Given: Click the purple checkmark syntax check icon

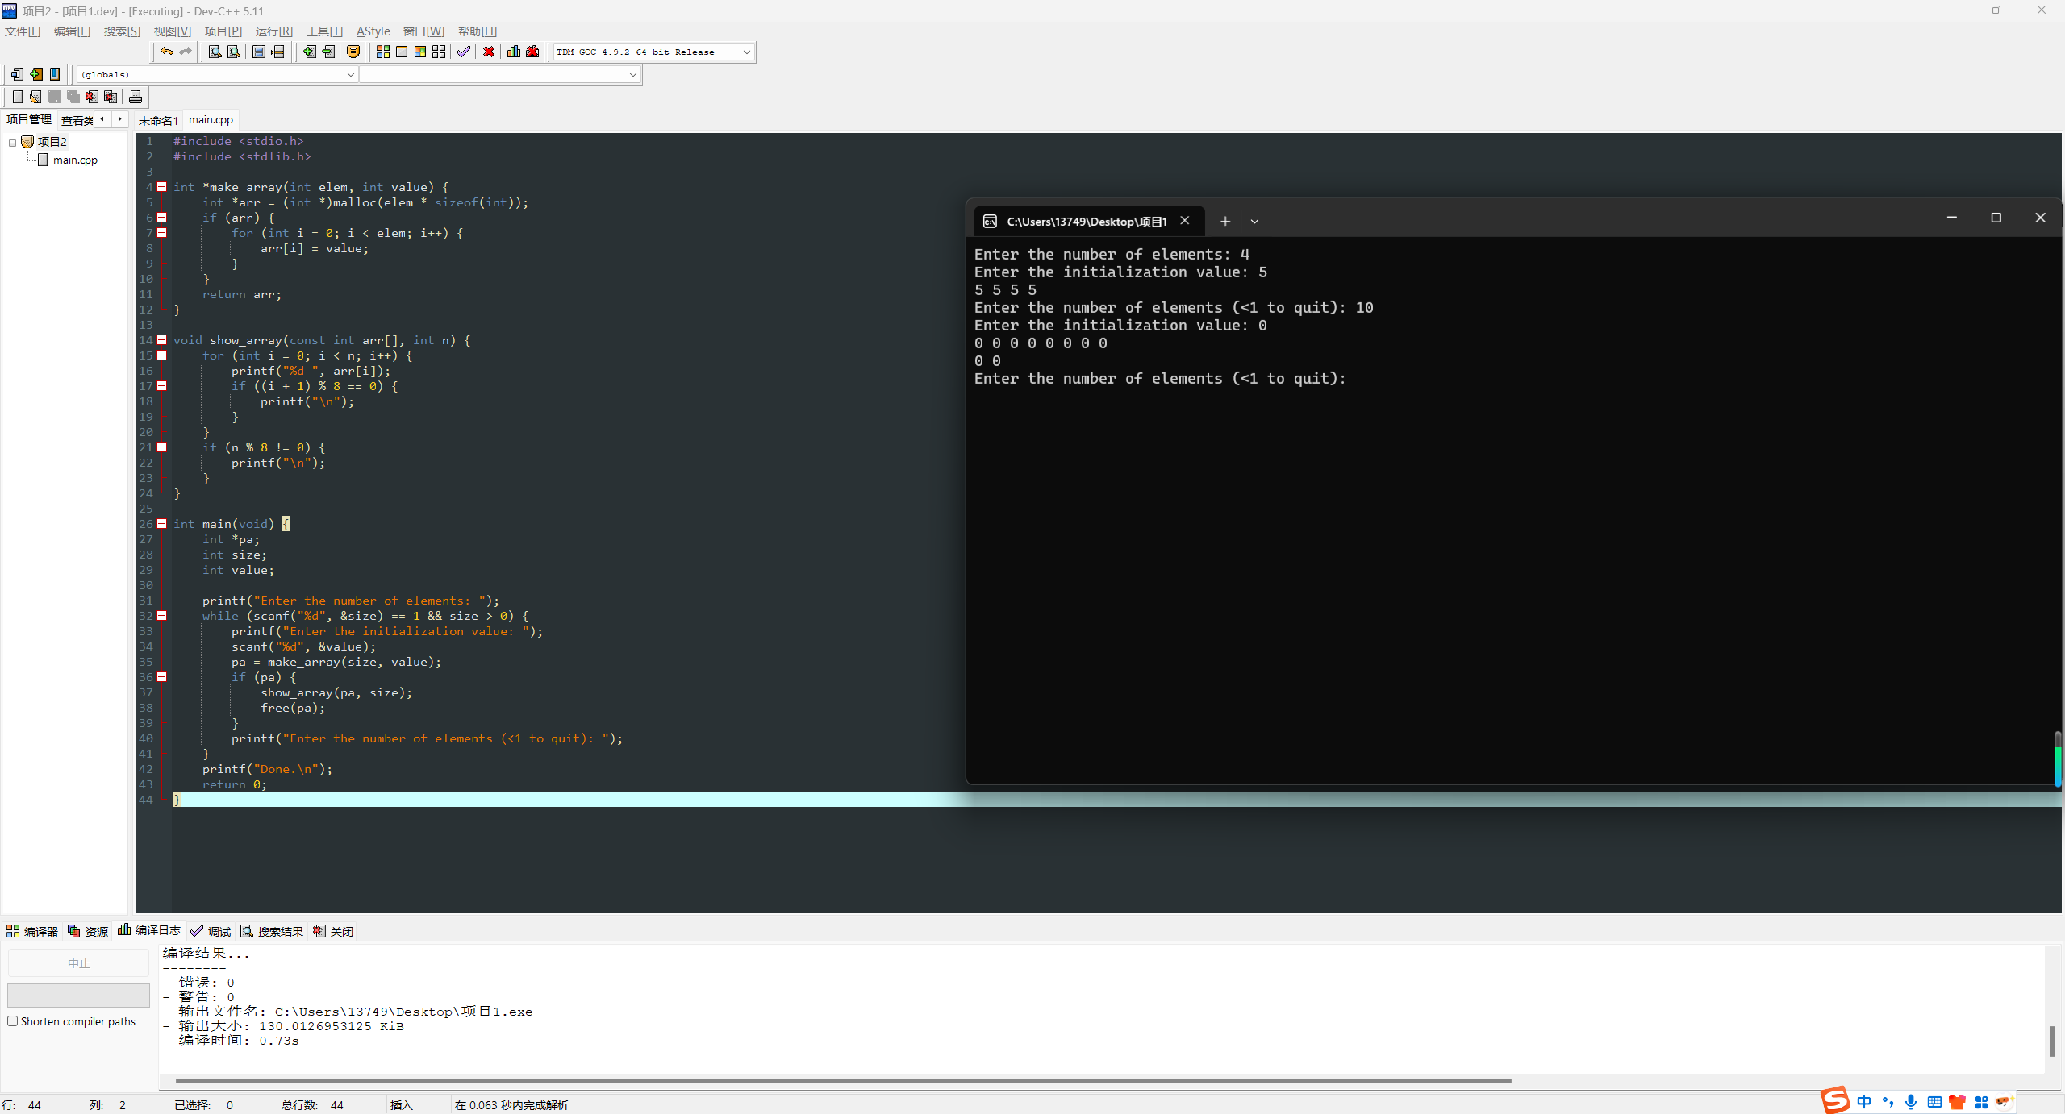Looking at the screenshot, I should click(x=464, y=52).
